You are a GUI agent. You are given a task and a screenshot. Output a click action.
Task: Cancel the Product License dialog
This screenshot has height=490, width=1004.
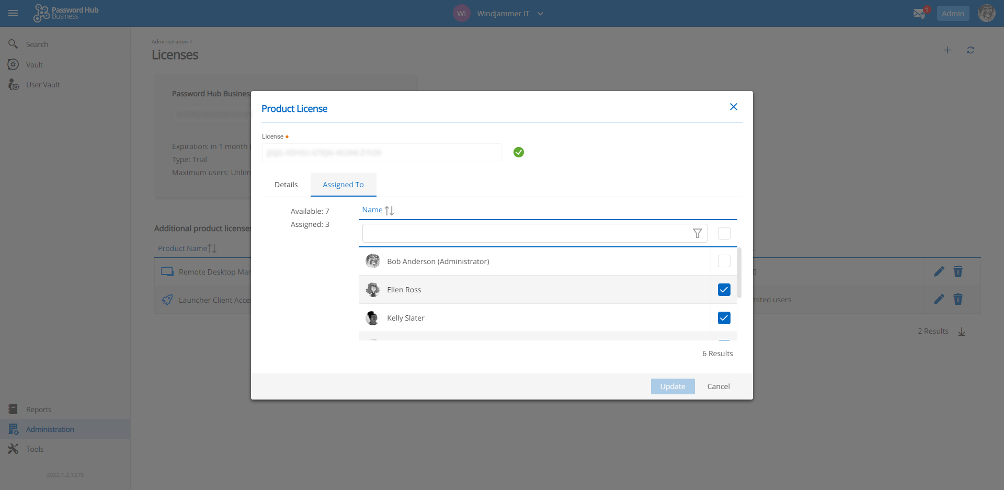click(718, 386)
